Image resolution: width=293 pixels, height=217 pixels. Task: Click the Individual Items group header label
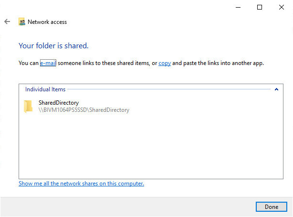[45, 89]
